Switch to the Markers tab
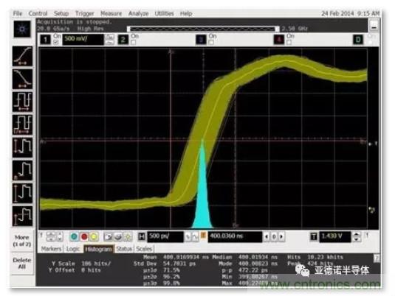Viewport: 395px width, 296px height. tap(51, 249)
